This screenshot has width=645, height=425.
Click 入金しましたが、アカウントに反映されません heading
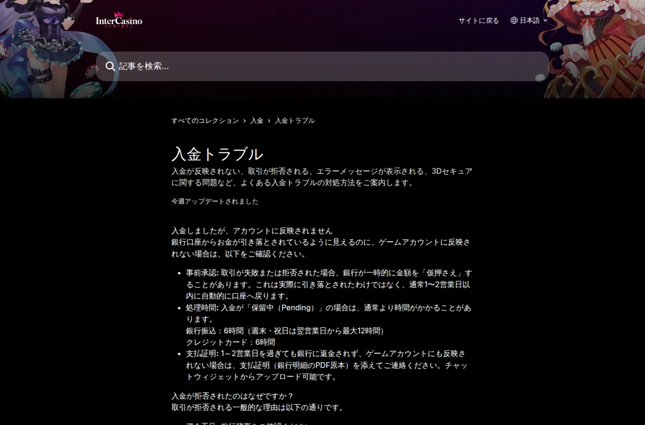[x=252, y=230]
